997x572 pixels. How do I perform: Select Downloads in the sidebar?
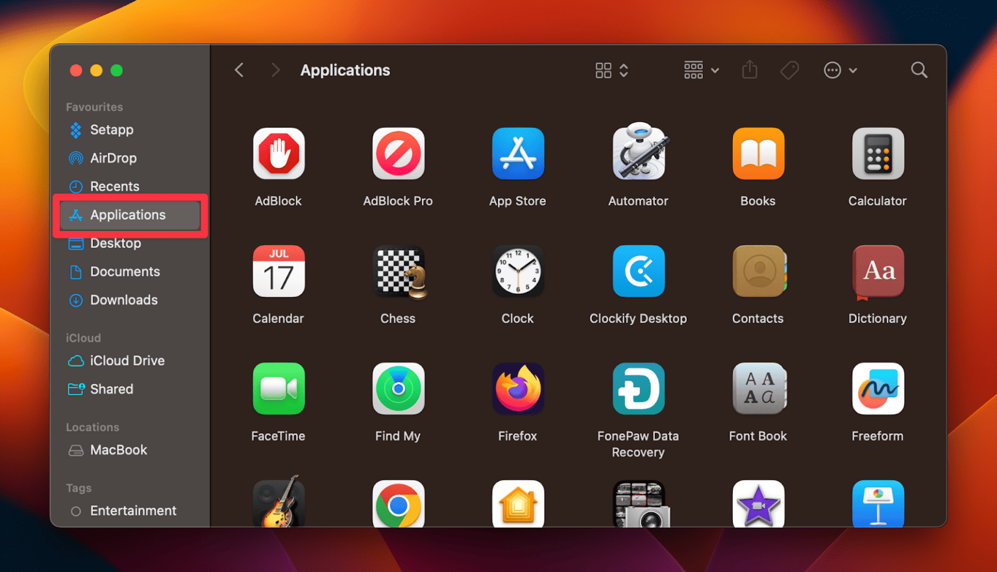click(123, 300)
